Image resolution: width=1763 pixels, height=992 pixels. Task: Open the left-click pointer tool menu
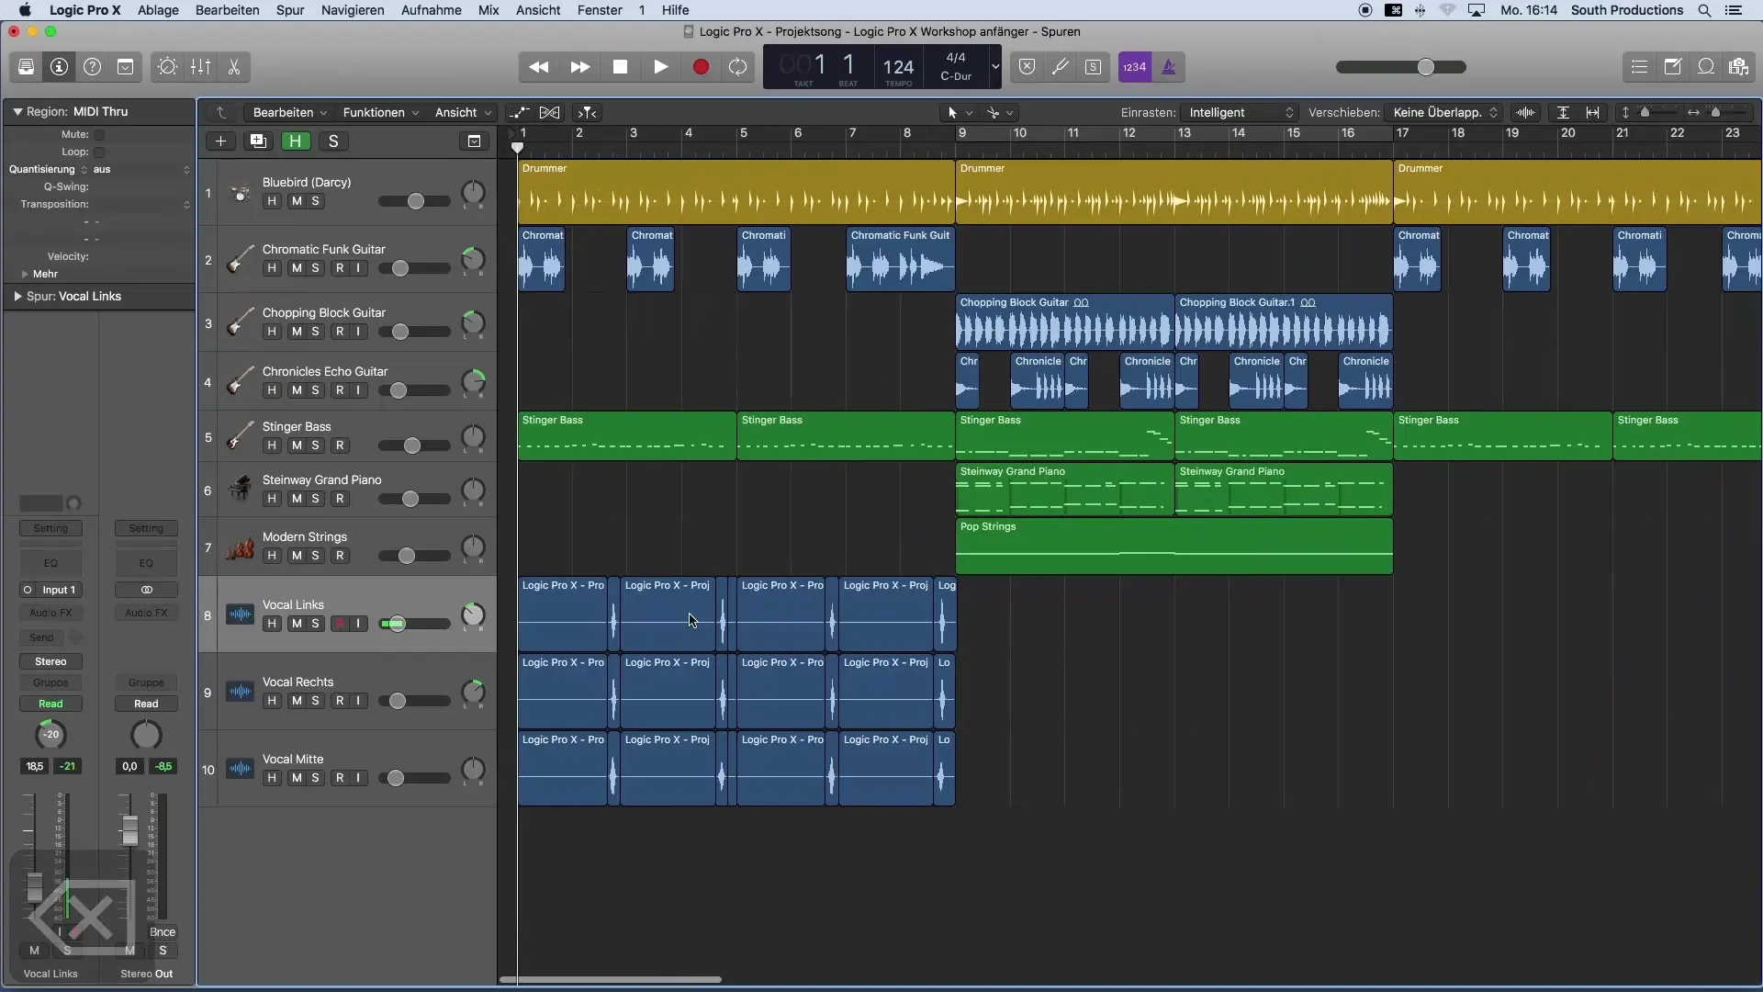pyautogui.click(x=960, y=112)
